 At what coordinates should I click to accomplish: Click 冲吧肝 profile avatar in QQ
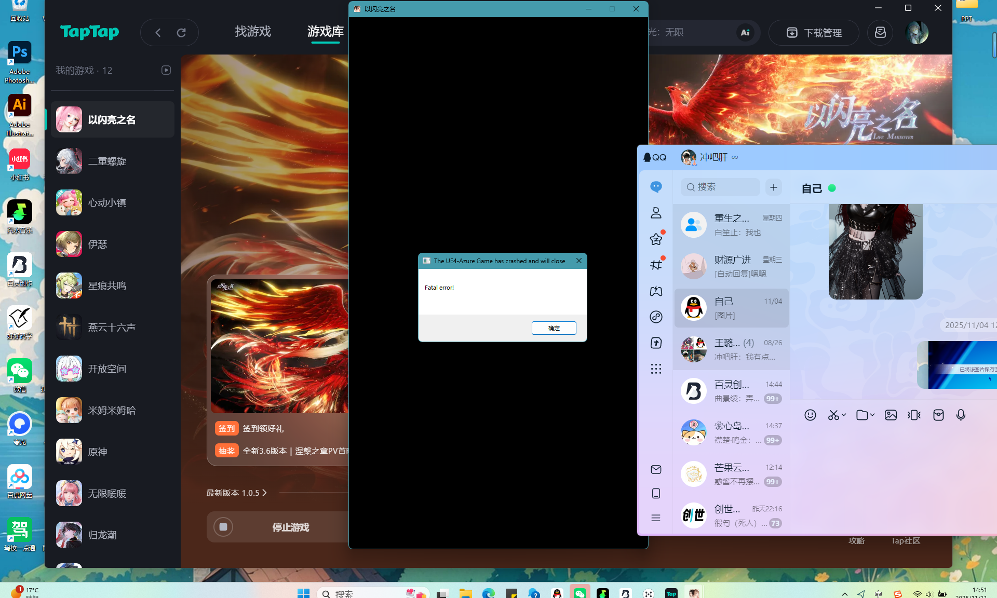point(689,157)
